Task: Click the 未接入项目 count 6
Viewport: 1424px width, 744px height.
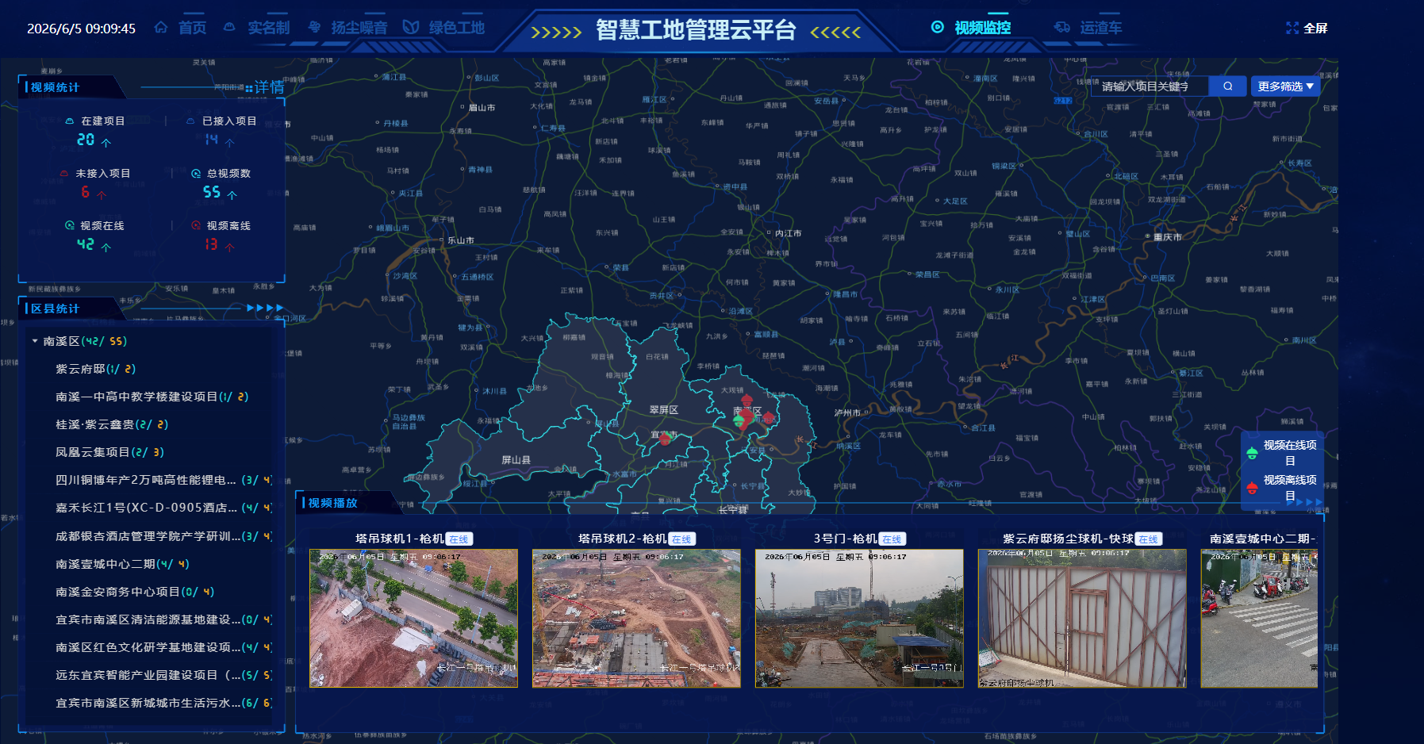Action: [x=85, y=192]
